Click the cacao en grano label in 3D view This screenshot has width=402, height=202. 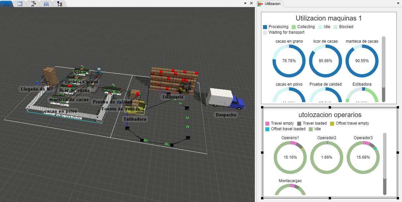click(82, 82)
